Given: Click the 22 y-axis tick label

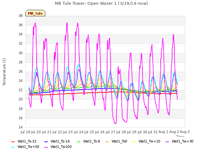Looking at the screenshot, I should pos(20,90).
